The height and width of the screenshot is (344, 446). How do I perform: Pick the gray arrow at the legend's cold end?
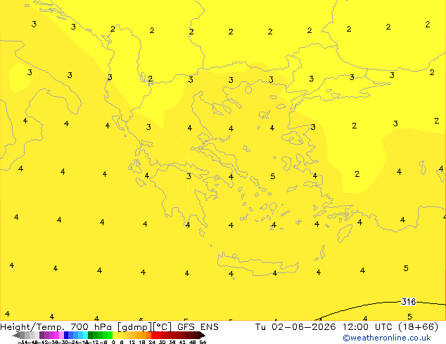coord(16,336)
